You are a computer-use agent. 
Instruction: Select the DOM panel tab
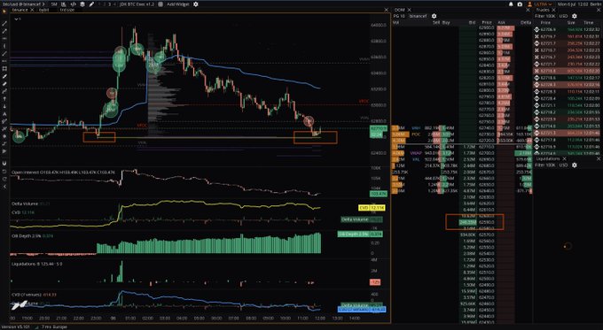[x=400, y=10]
